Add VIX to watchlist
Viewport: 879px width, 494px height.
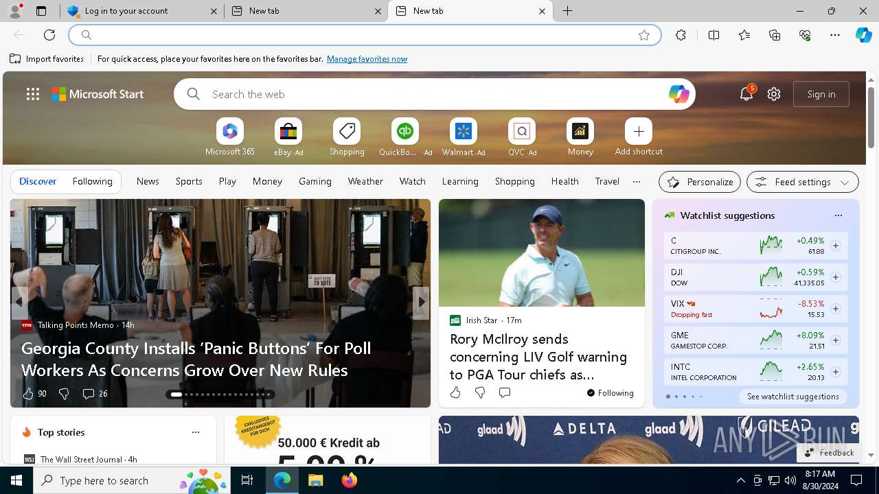[x=835, y=309]
